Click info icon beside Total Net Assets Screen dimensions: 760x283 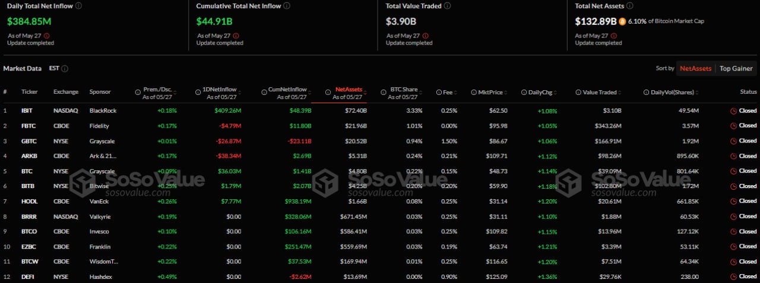click(630, 5)
